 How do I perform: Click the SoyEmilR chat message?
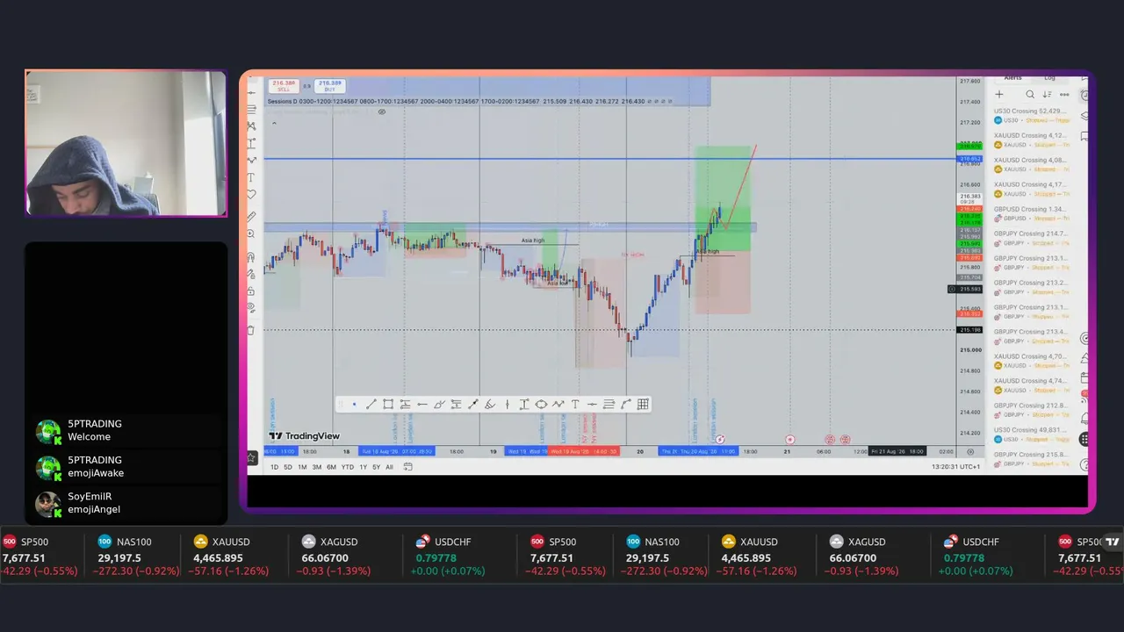pyautogui.click(x=126, y=503)
